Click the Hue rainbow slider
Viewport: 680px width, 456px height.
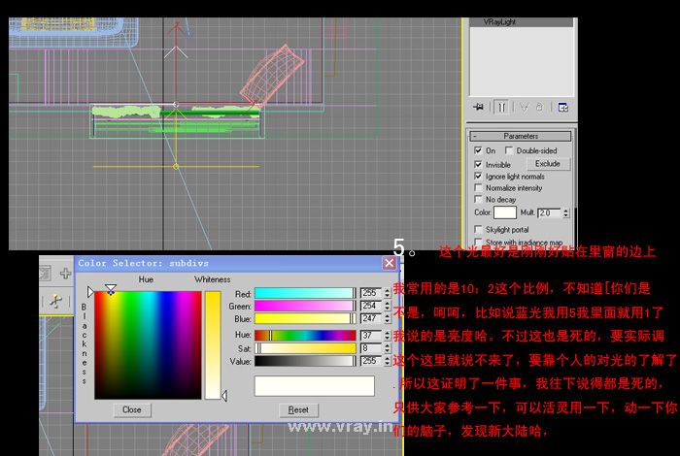pos(305,335)
